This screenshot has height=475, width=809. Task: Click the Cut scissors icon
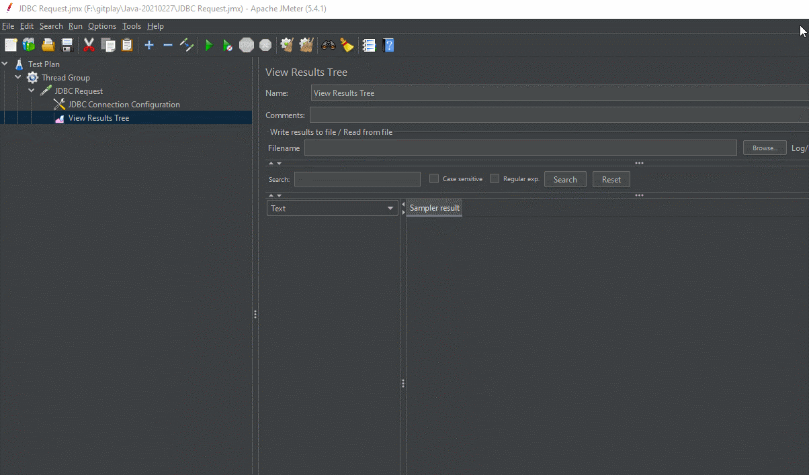[x=89, y=45]
